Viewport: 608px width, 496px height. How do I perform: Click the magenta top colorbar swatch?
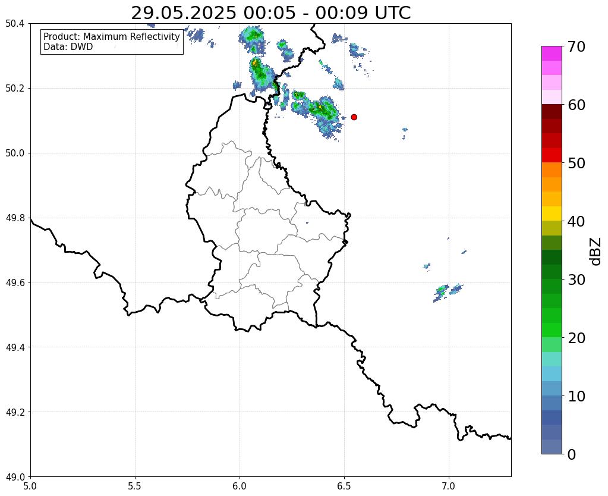(552, 53)
